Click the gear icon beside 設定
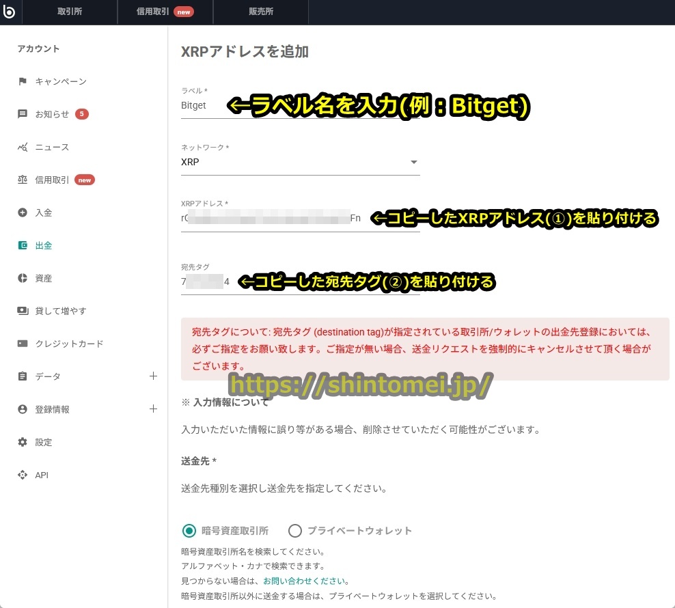The width and height of the screenshot is (675, 608). point(23,442)
